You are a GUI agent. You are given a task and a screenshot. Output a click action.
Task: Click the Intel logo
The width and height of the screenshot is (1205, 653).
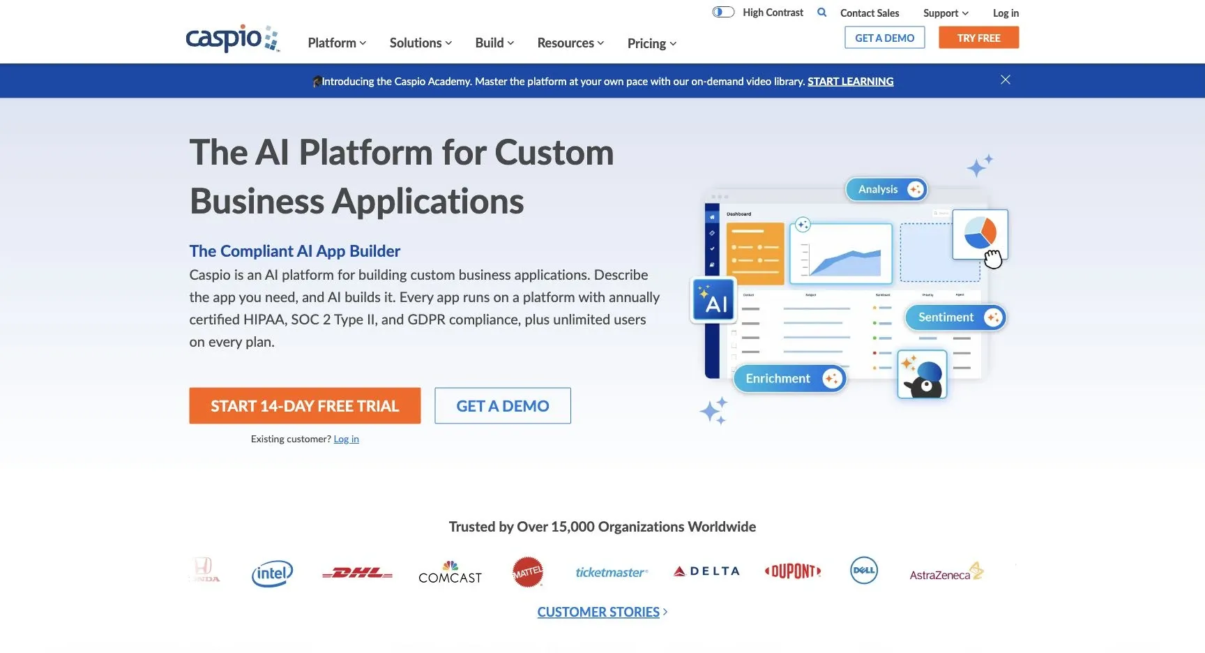[x=272, y=573]
